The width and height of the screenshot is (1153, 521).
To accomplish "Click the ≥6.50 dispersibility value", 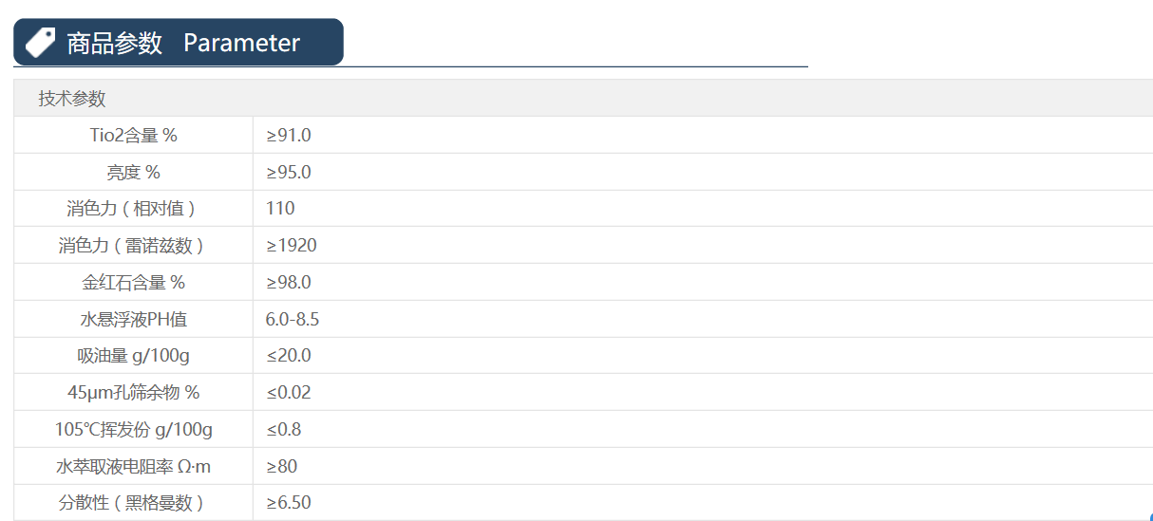I will pos(289,503).
